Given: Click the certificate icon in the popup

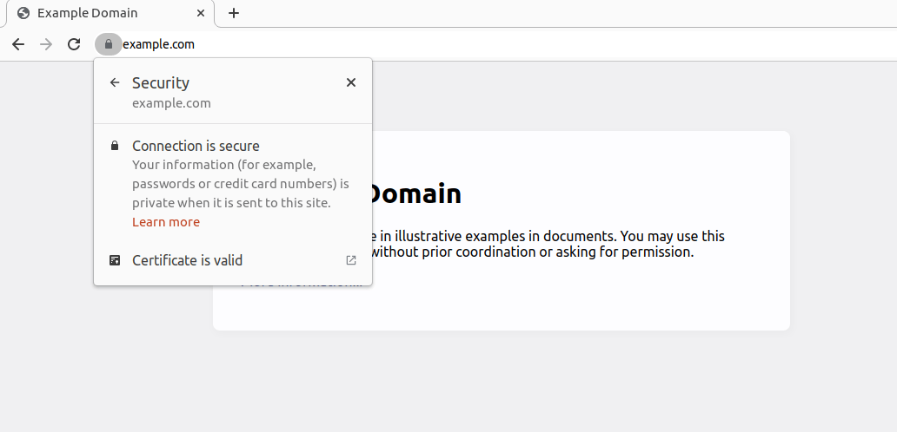Looking at the screenshot, I should (x=115, y=260).
